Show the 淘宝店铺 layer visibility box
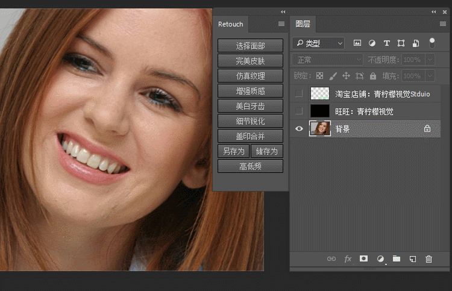 (299, 93)
